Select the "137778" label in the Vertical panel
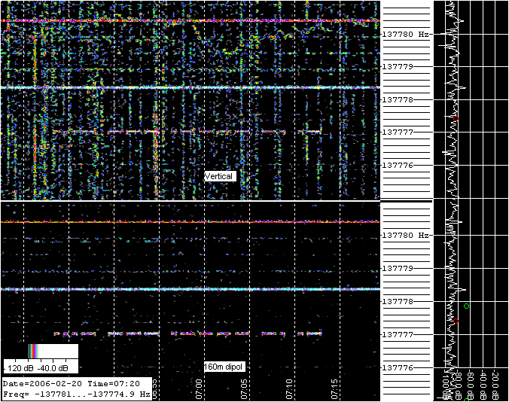Viewport: 509px width, 402px height. (398, 99)
